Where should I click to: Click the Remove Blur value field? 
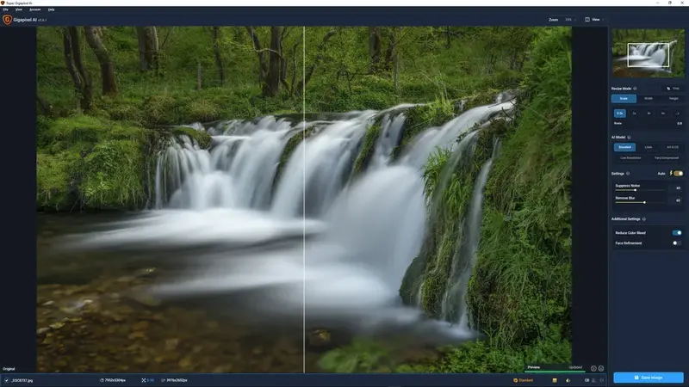pos(677,200)
